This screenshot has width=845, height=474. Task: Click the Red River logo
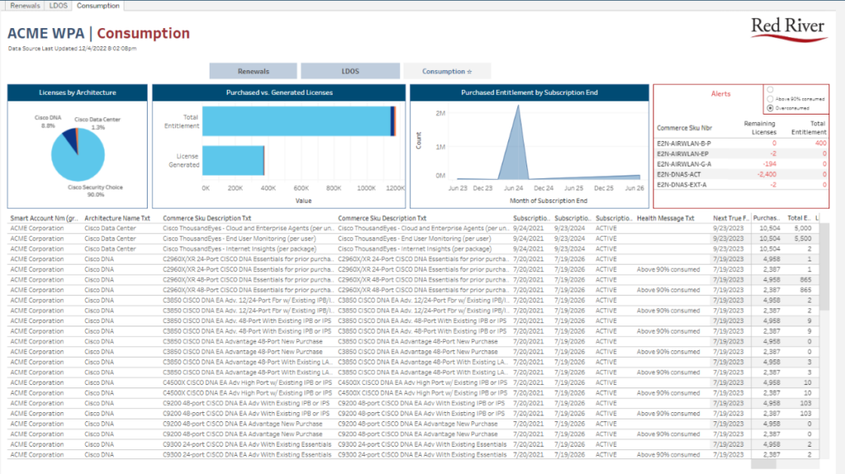pyautogui.click(x=788, y=29)
